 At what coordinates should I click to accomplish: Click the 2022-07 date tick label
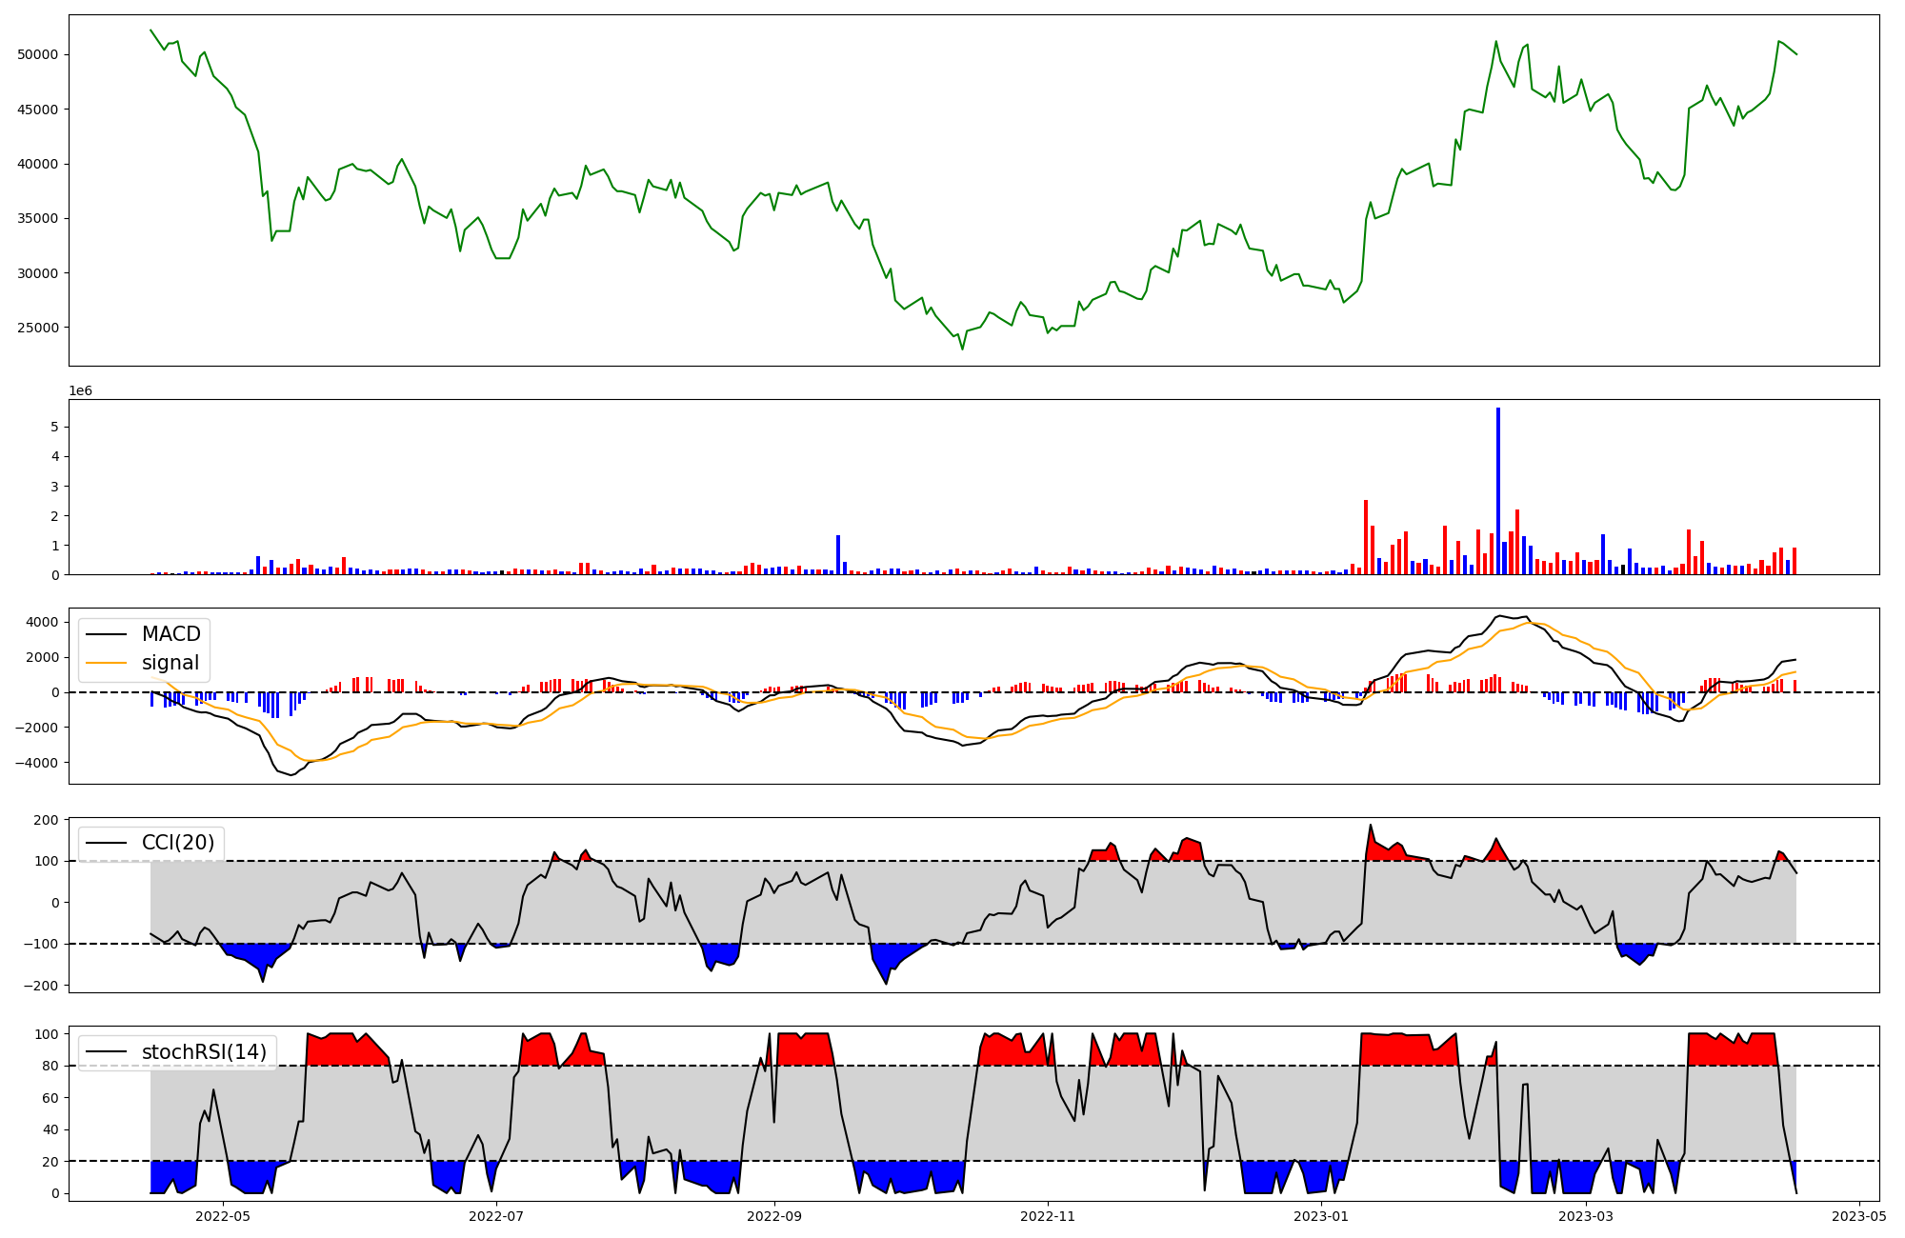[496, 1216]
